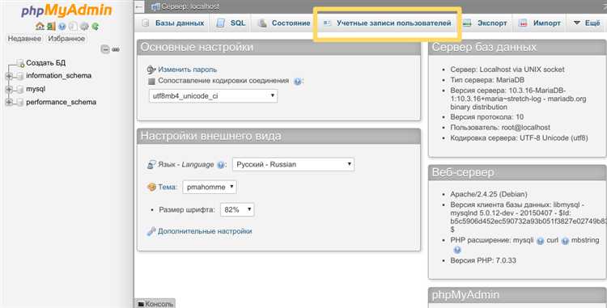Viewport: 607px width, 308px height.
Task: Switch to the Базы данных tab
Action: 173,23
